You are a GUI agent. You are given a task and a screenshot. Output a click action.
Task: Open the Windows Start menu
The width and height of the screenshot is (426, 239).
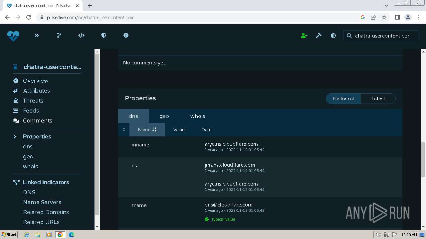(9, 234)
